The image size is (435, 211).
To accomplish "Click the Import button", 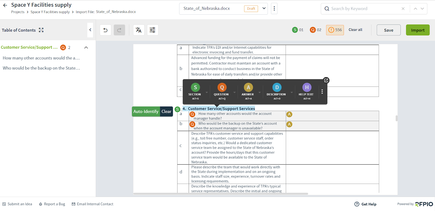I will coord(418,30).
